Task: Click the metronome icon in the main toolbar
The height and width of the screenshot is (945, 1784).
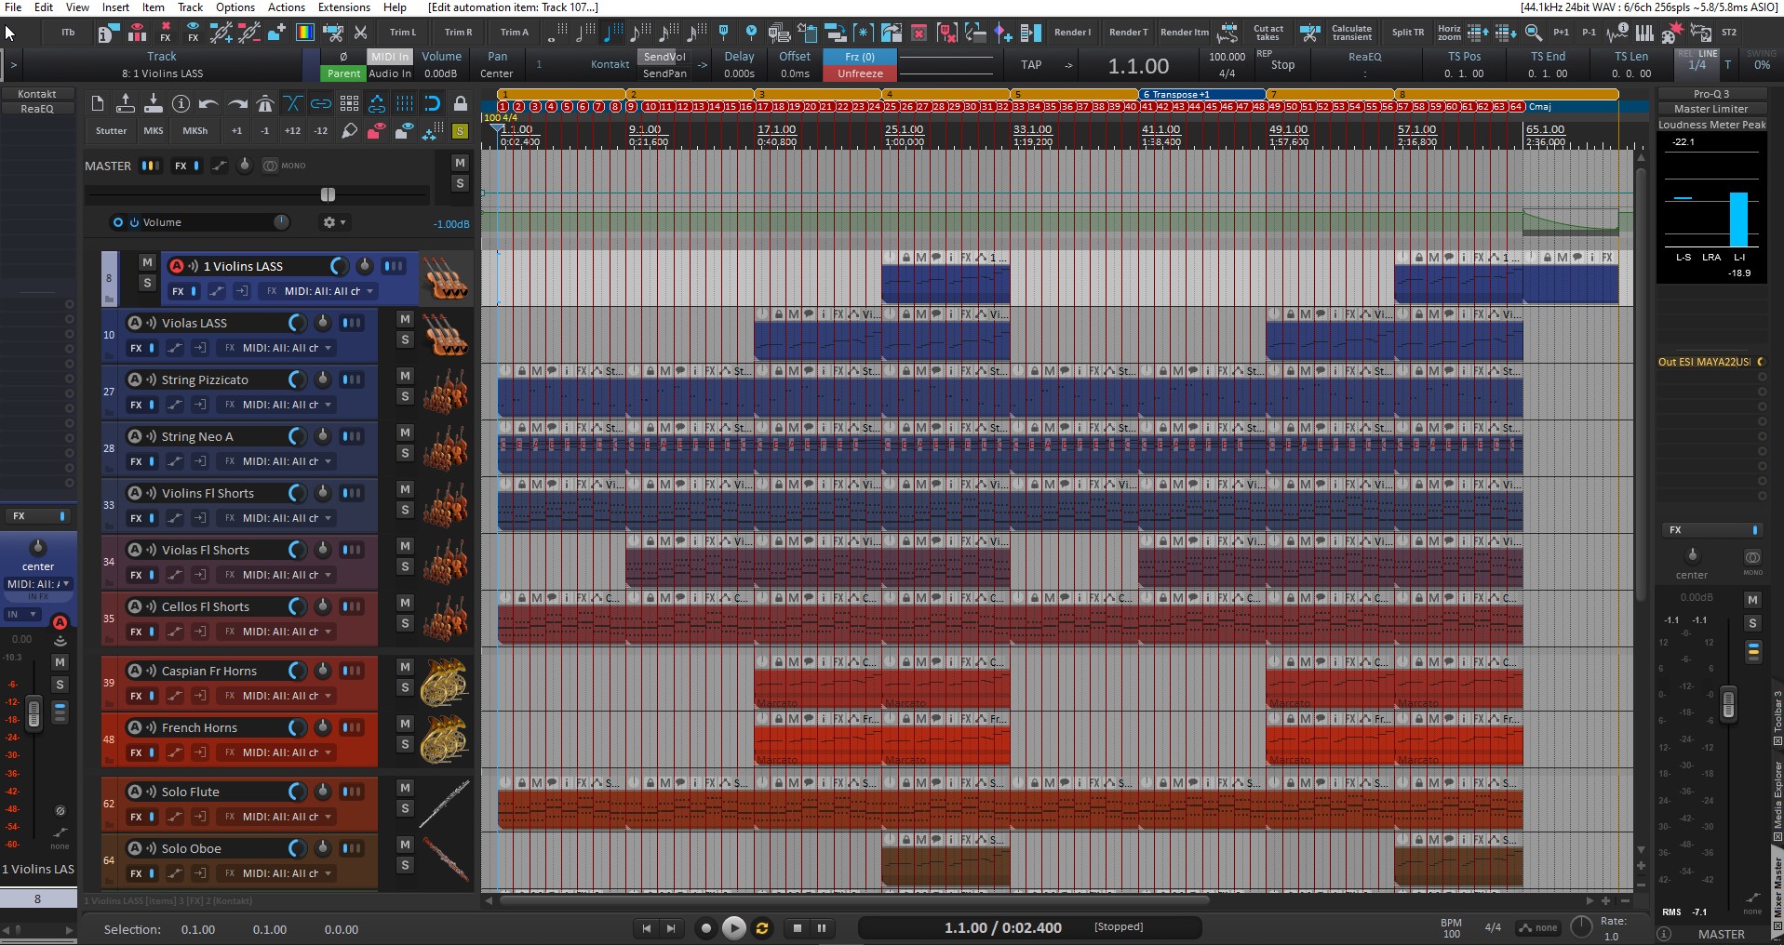Action: 265,103
